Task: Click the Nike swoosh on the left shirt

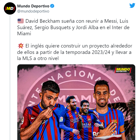Action: coord(33,118)
